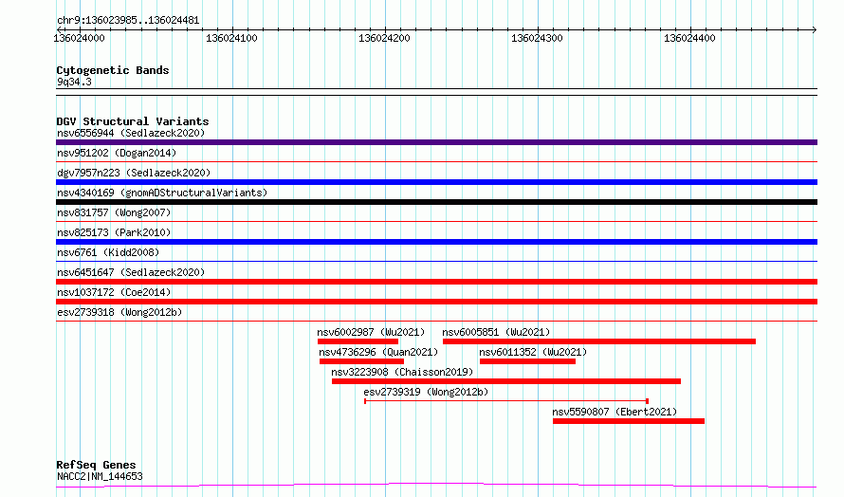The height and width of the screenshot is (497, 844).
Task: Click ruler position 136024000
Action: (79, 38)
